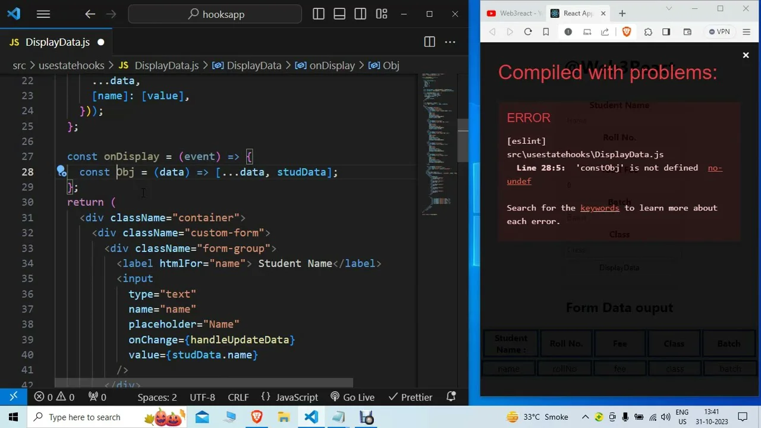Toggle the secondary side bar layout button
The width and height of the screenshot is (761, 428).
pos(360,14)
